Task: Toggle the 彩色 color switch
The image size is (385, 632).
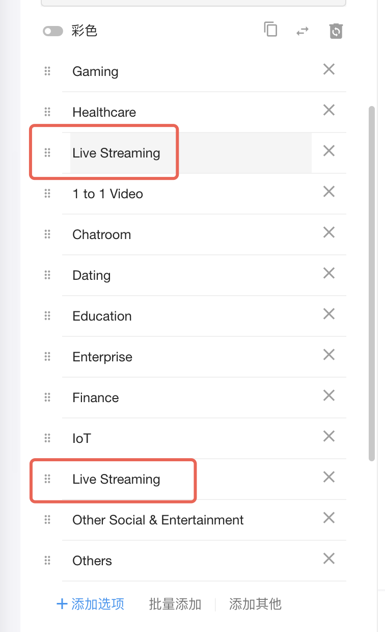Action: point(52,31)
